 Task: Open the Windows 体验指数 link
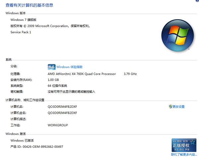pos(69,67)
